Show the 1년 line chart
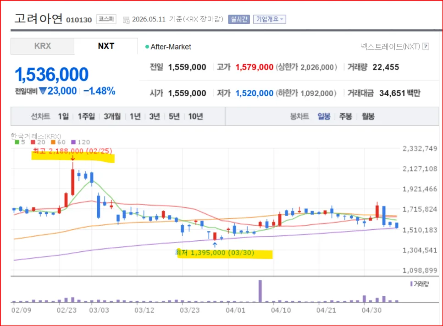Image resolution: width=443 pixels, height=326 pixels. [135, 116]
